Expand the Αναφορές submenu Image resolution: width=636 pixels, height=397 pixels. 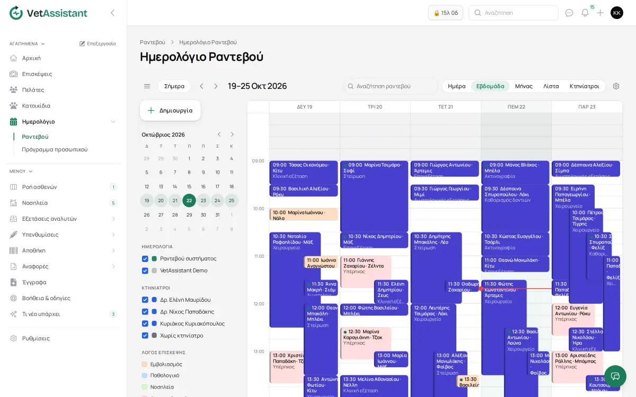(113, 266)
